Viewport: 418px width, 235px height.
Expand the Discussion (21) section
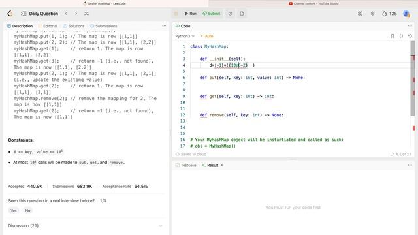86,225
